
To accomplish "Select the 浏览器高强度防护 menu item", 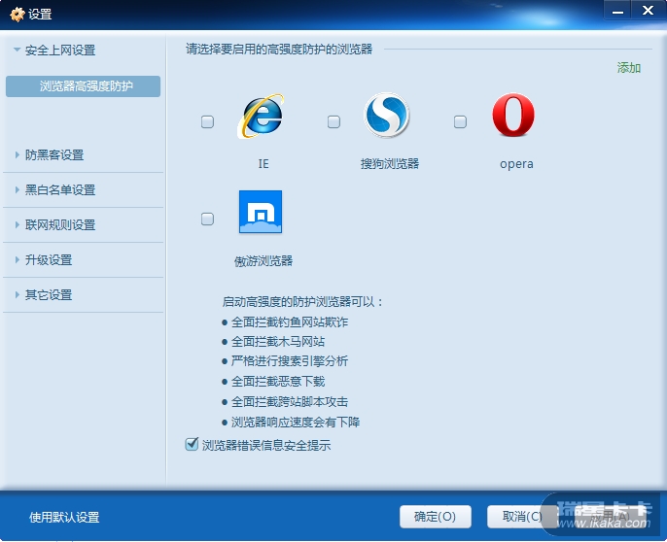I will pyautogui.click(x=83, y=86).
